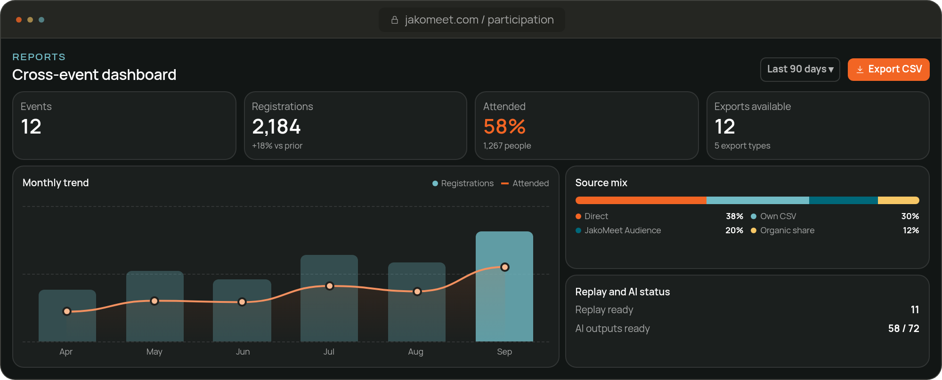This screenshot has width=942, height=380.
Task: Click the 30% Own CSV value
Action: coord(910,216)
